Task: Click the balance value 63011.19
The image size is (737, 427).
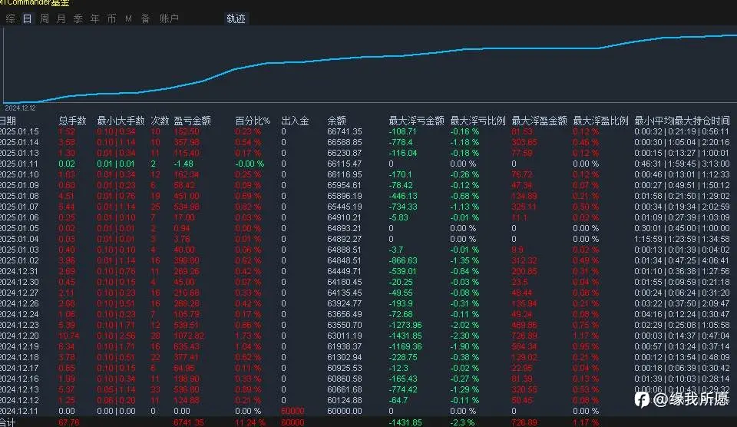Action: pos(345,336)
